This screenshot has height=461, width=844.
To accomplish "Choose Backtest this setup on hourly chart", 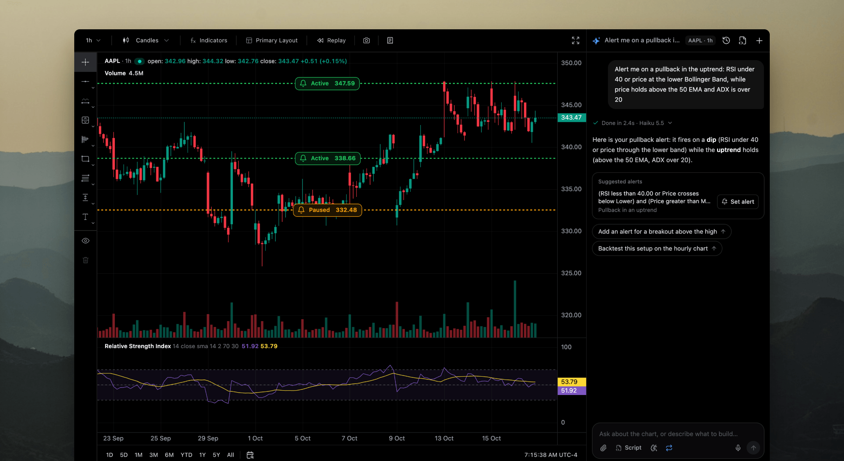I will point(657,248).
